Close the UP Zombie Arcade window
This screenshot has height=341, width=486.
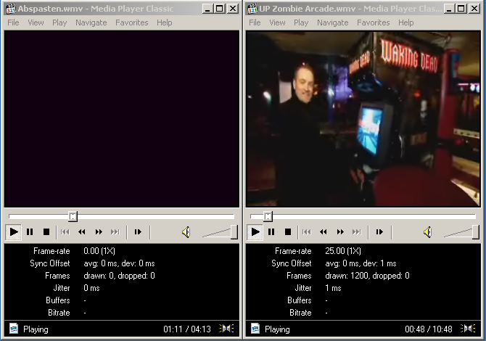(474, 9)
